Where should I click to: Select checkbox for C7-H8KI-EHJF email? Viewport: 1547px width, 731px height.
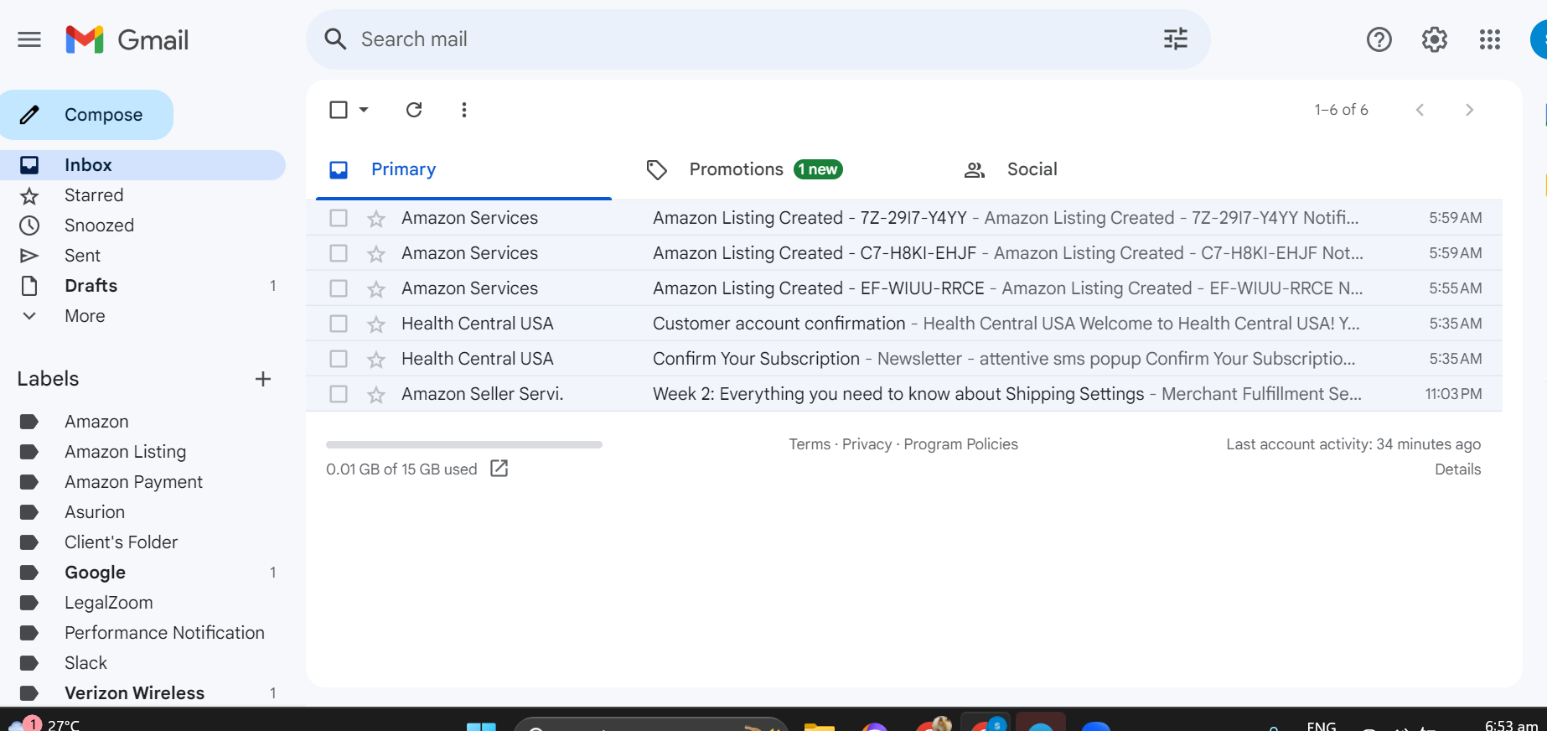[x=339, y=253]
